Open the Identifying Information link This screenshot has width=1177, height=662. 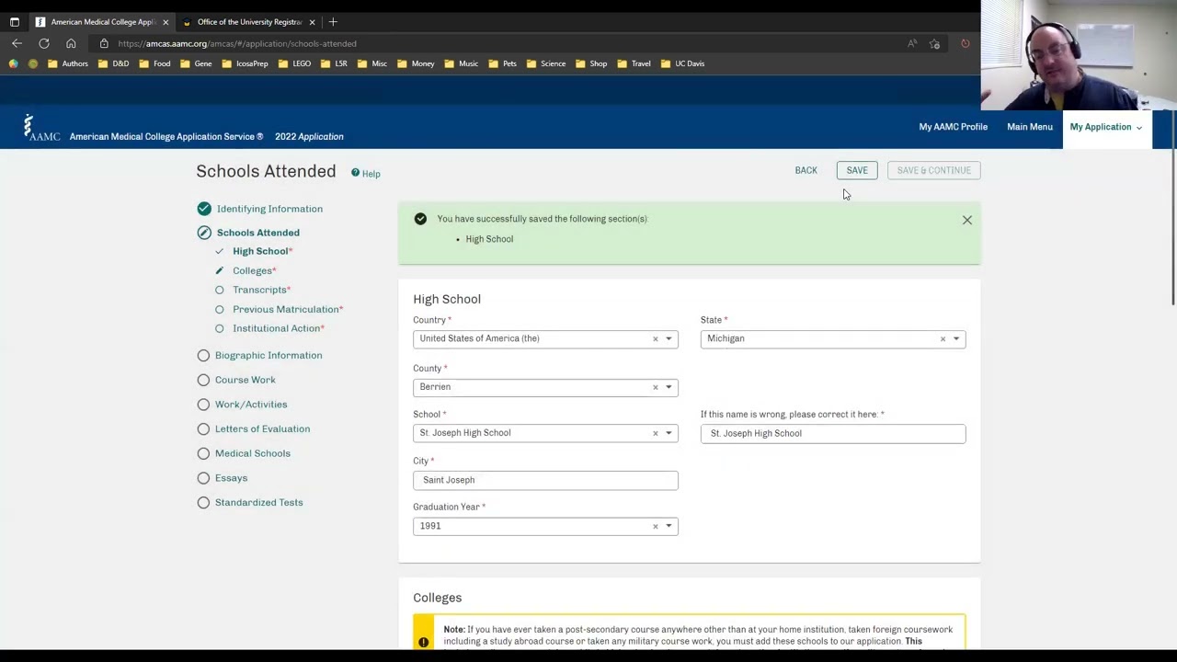[269, 209]
